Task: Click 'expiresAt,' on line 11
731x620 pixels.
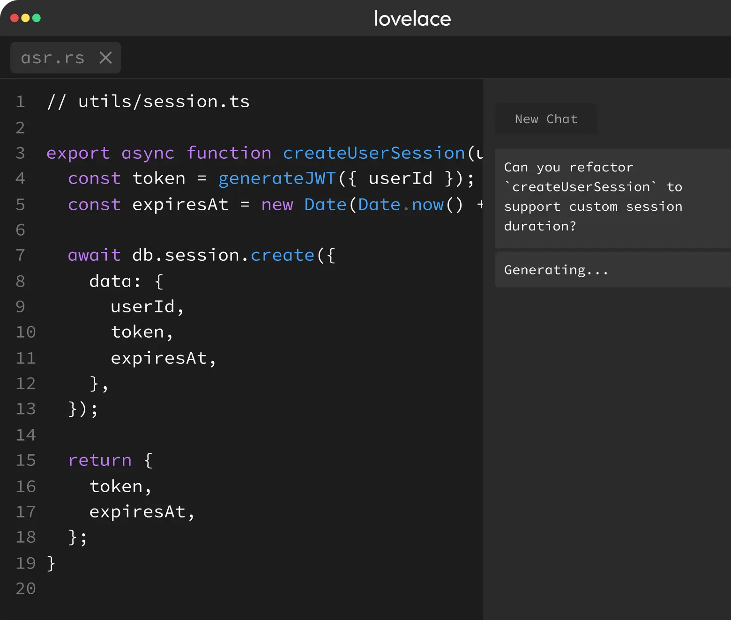Action: point(164,358)
